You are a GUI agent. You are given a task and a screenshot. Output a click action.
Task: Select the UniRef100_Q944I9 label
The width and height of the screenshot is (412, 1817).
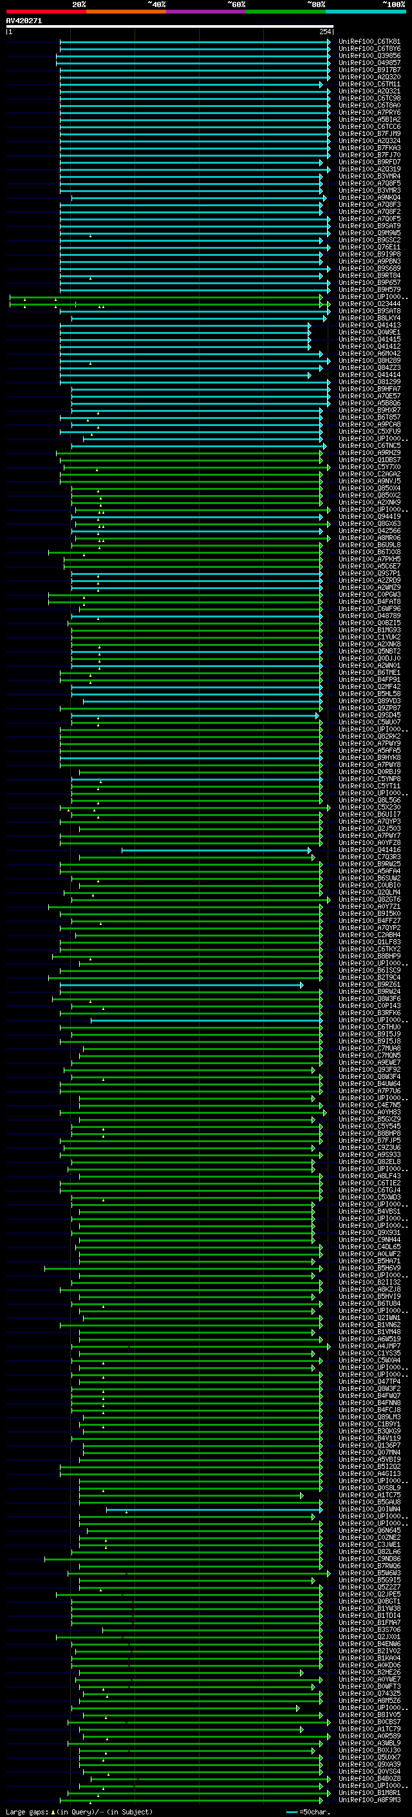[369, 516]
